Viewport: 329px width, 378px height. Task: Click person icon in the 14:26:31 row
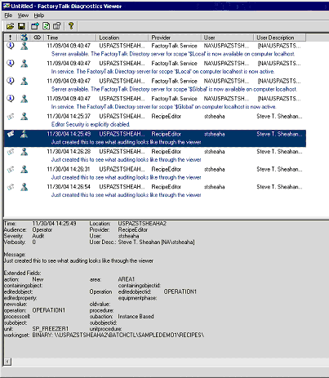tap(24, 170)
